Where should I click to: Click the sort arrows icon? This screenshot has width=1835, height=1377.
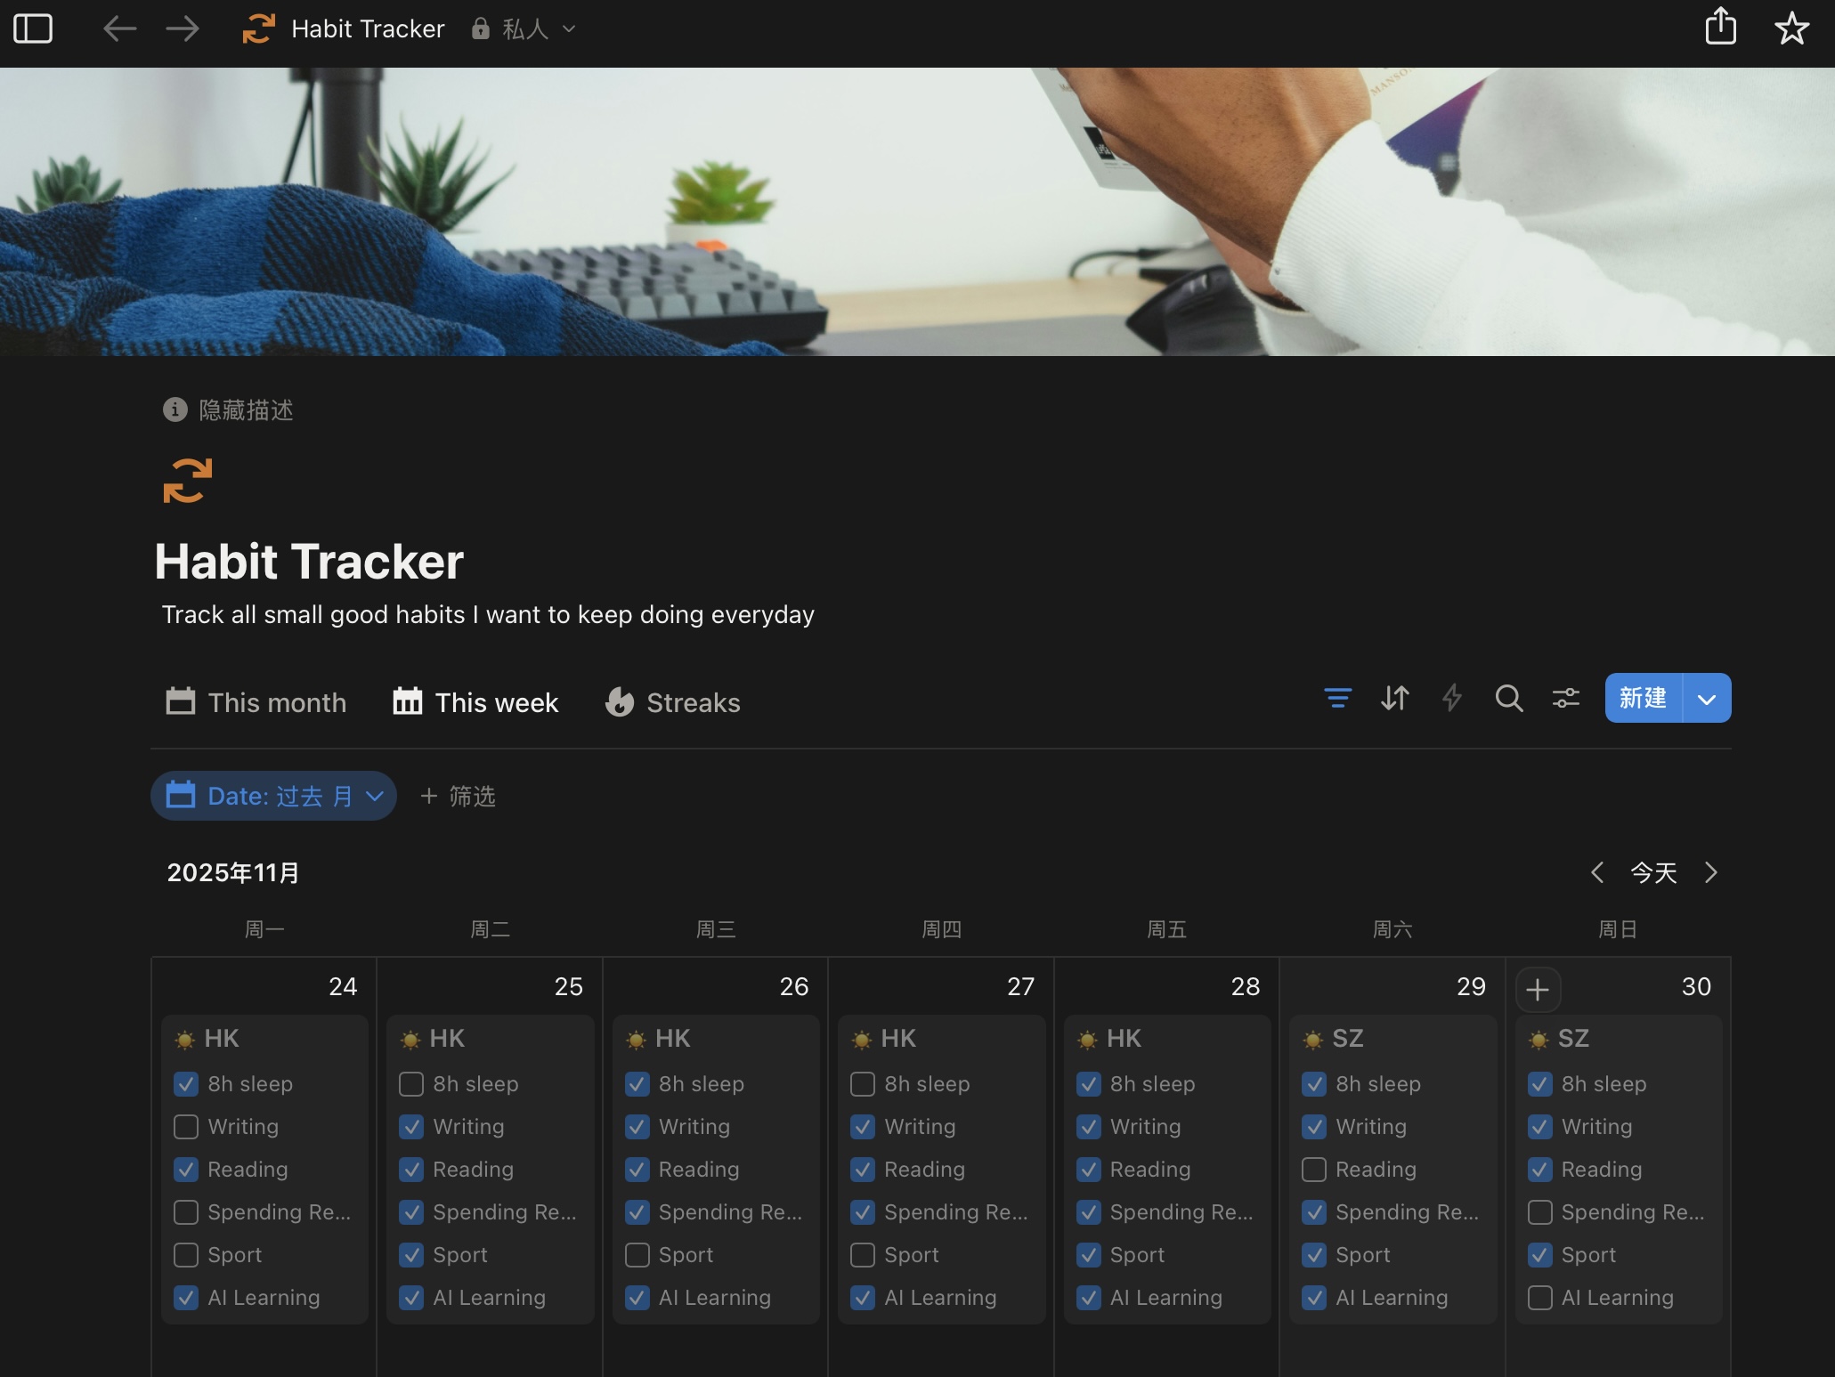tap(1394, 698)
